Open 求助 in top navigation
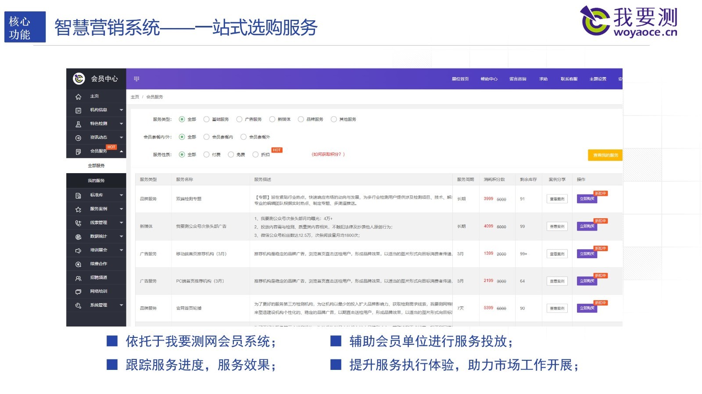702x394 pixels. click(x=543, y=79)
